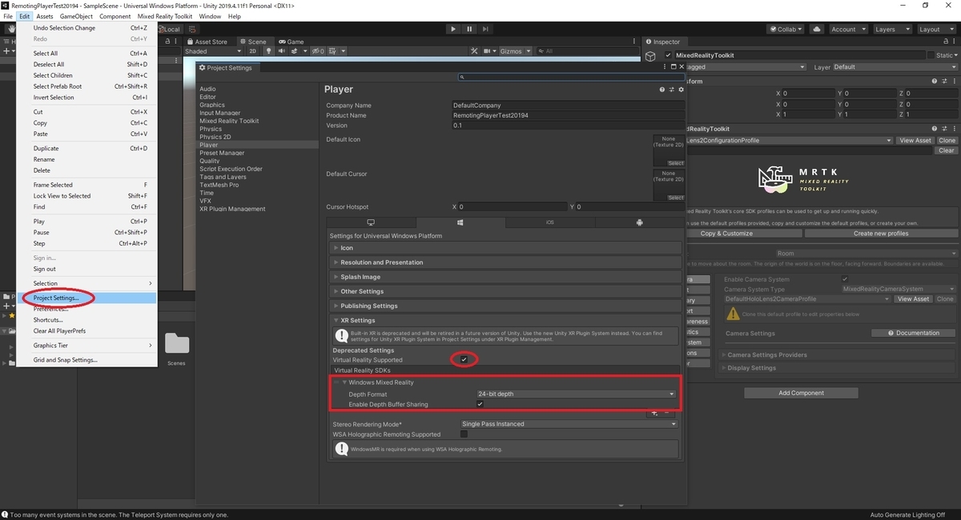Open the Graphics Tier submenu
The image size is (961, 520).
click(x=86, y=346)
